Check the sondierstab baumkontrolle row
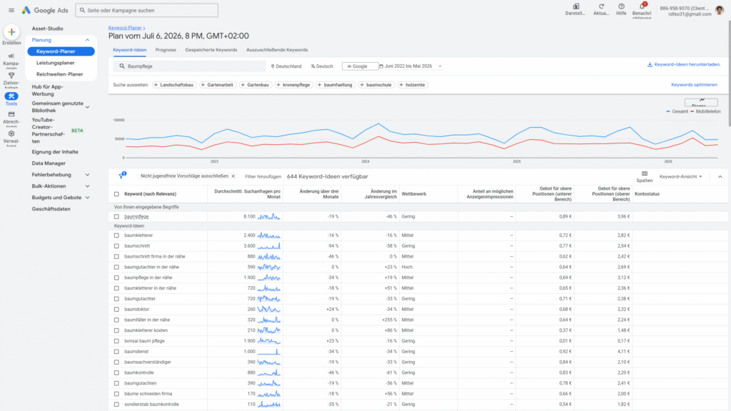This screenshot has height=411, width=731. click(116, 405)
